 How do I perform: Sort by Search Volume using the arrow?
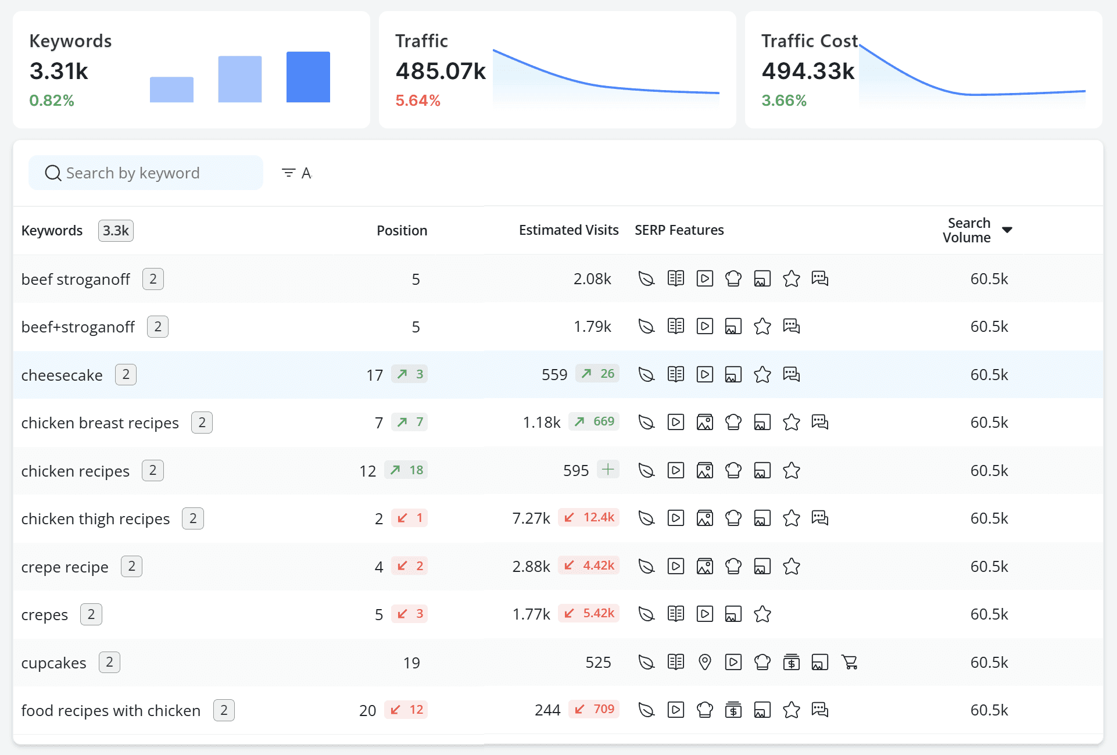[1007, 230]
